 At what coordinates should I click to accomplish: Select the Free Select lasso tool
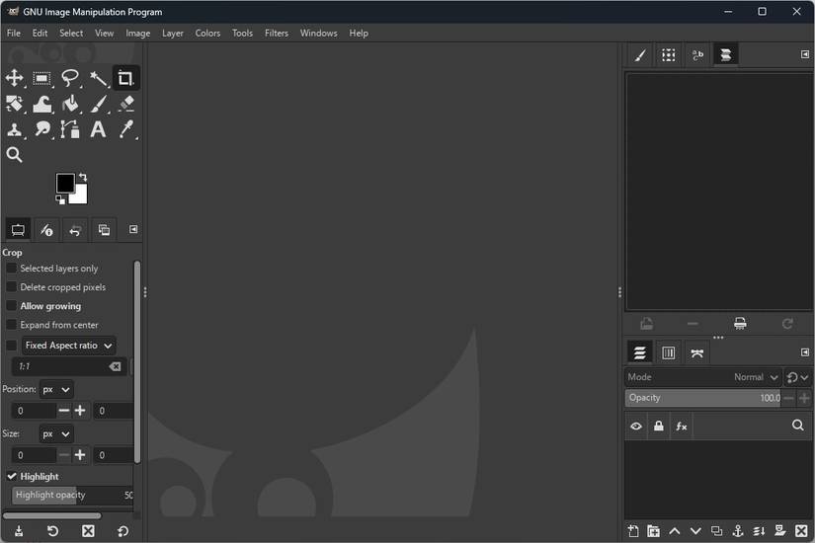point(70,78)
